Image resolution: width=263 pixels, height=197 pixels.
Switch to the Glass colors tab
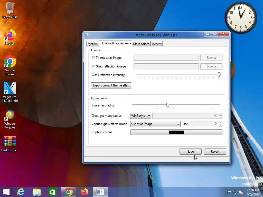141,44
